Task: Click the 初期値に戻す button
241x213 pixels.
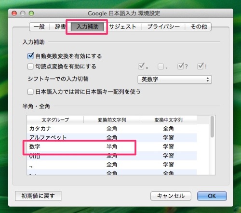Action: pyautogui.click(x=38, y=196)
